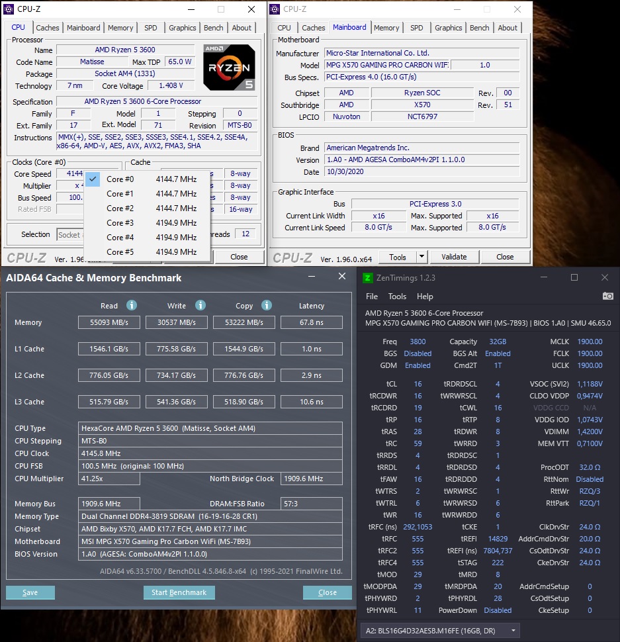Click the ZenTimings screenshot camera icon

[607, 296]
